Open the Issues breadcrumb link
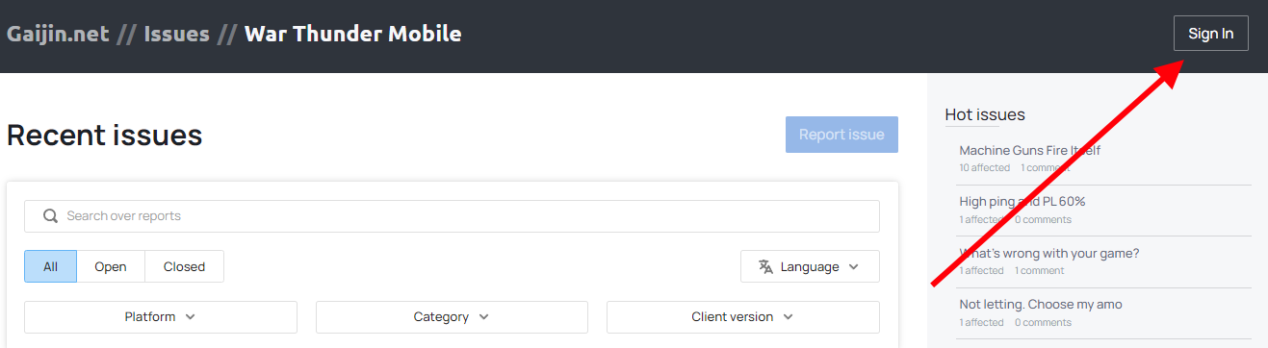This screenshot has height=348, width=1268. (176, 35)
